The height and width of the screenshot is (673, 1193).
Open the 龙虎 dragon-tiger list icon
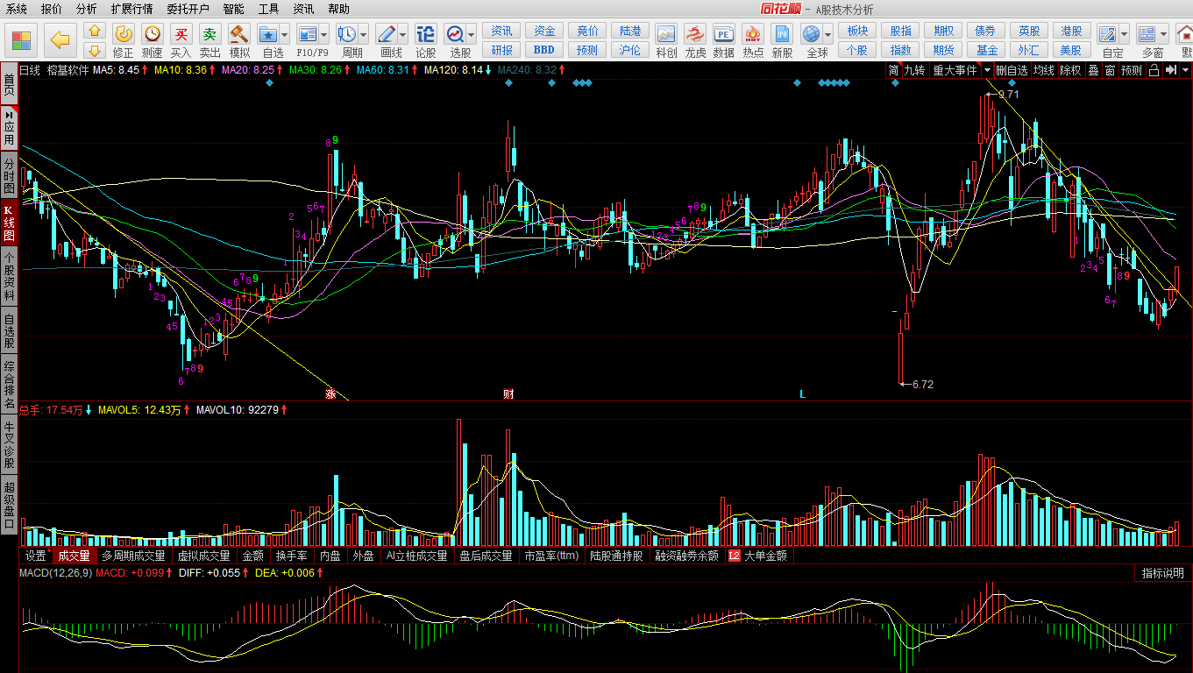(x=695, y=40)
